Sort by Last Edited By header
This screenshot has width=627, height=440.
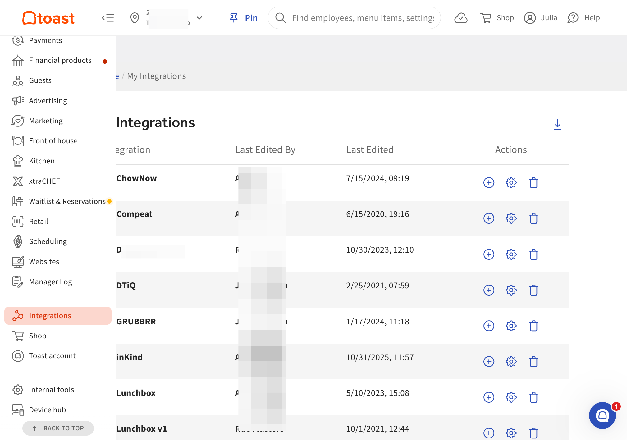pyautogui.click(x=265, y=150)
